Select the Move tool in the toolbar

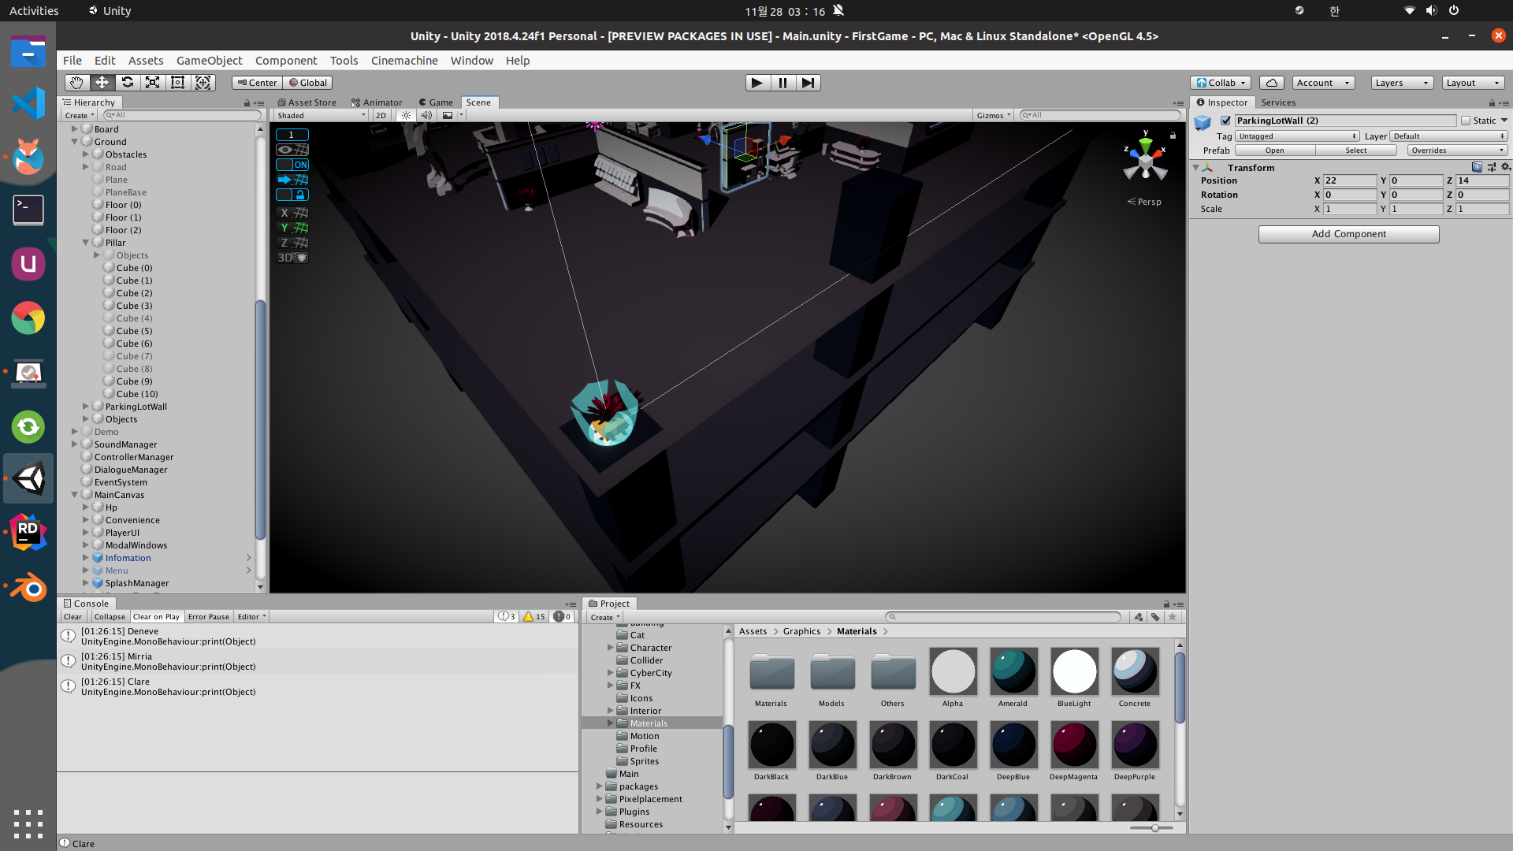click(102, 83)
